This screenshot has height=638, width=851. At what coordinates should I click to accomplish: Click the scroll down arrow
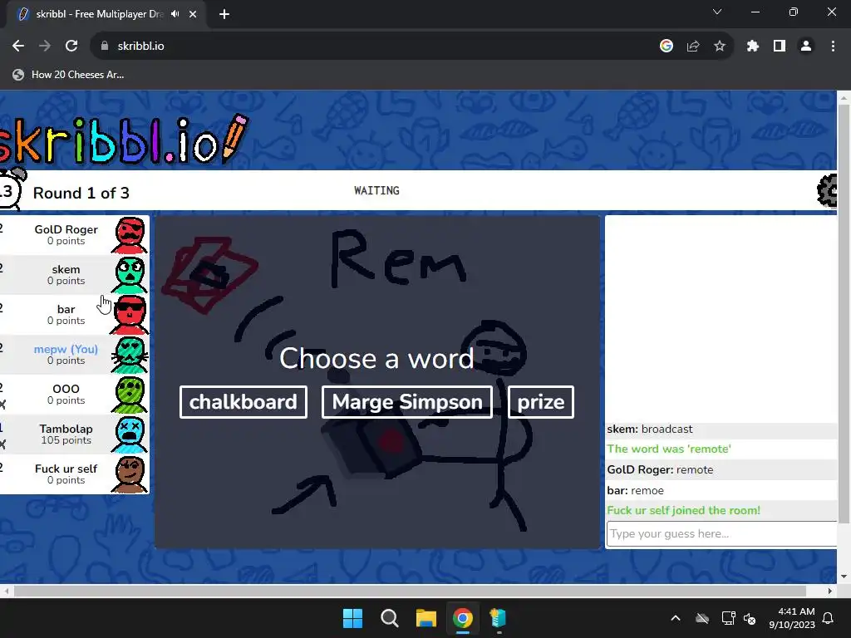coord(844,577)
